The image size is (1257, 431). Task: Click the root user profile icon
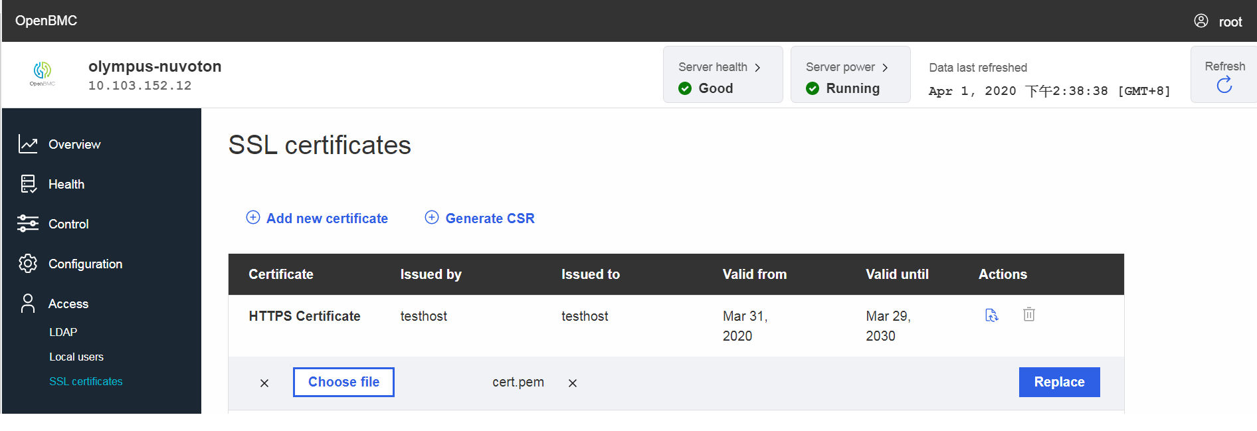1201,21
